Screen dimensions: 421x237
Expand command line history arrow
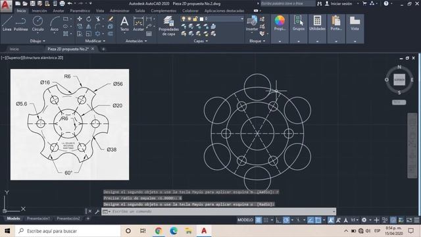pyautogui.click(x=334, y=211)
